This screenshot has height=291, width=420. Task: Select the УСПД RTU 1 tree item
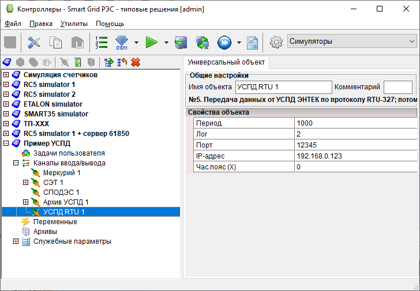click(x=63, y=212)
